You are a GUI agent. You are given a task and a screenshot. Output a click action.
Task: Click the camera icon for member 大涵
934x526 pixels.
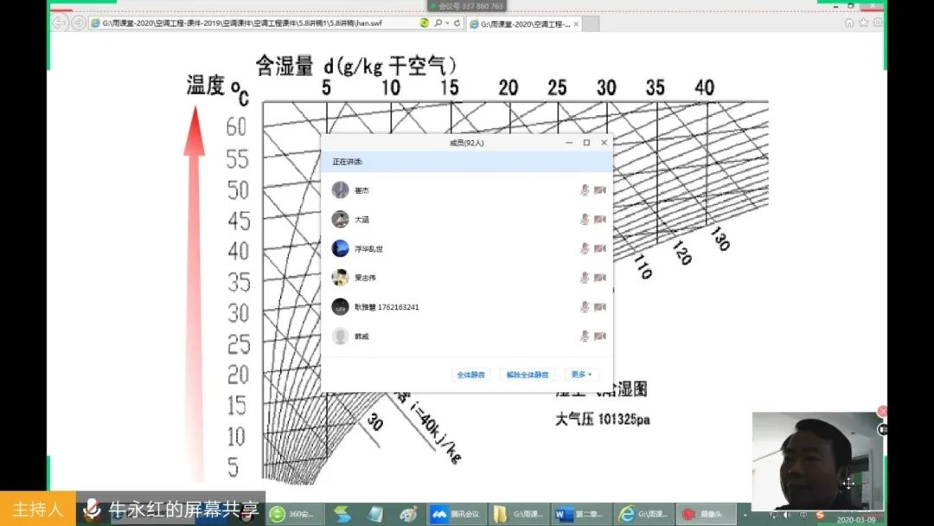600,220
